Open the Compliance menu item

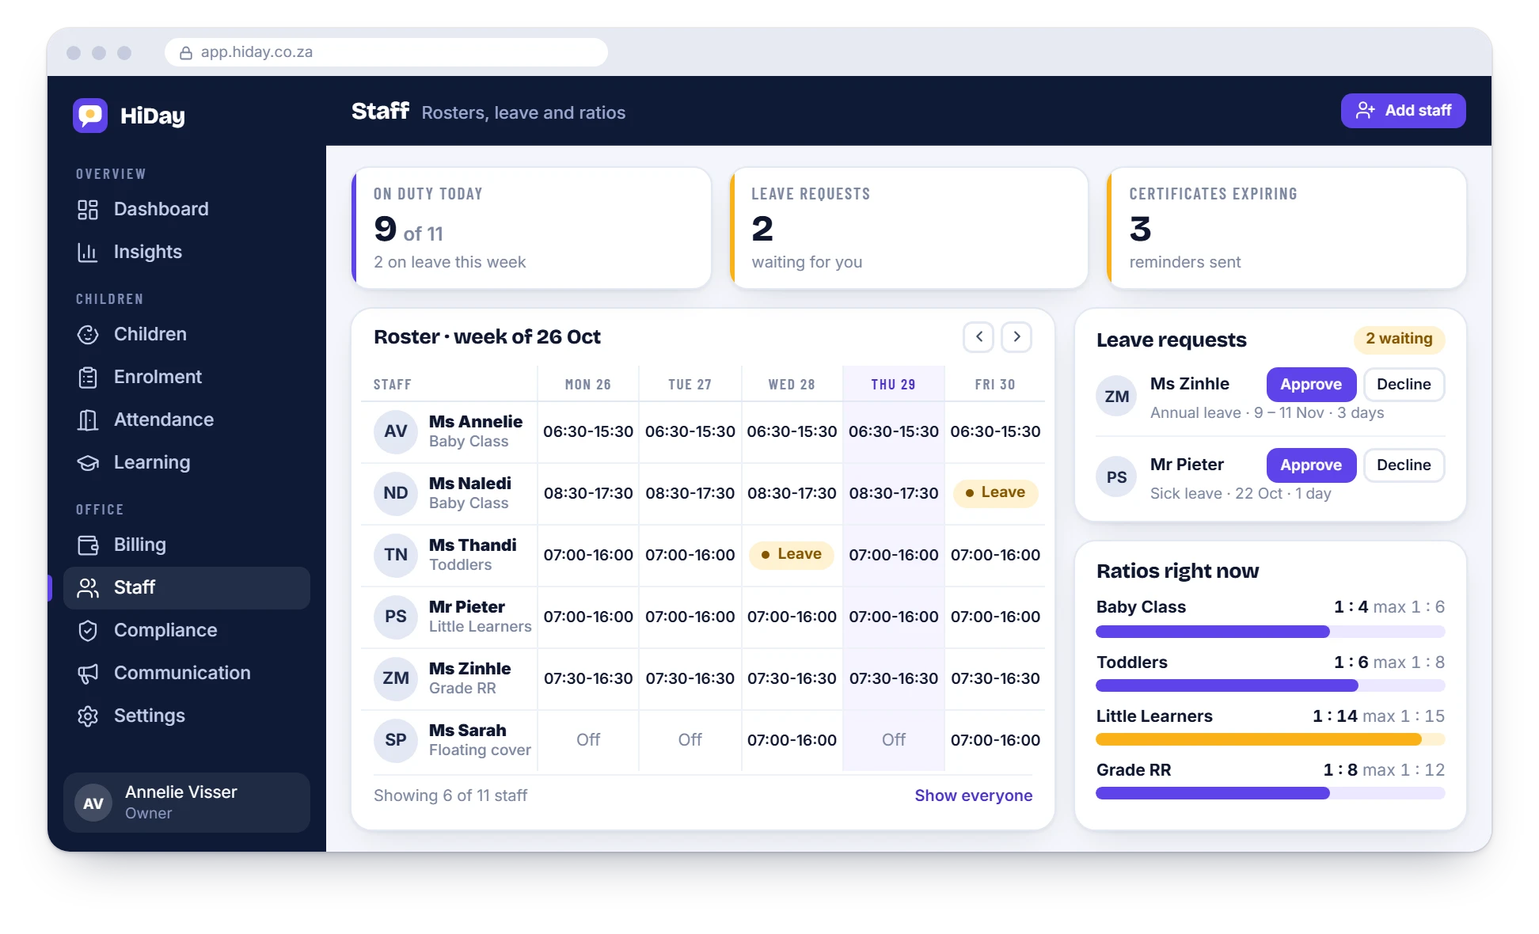pos(187,631)
